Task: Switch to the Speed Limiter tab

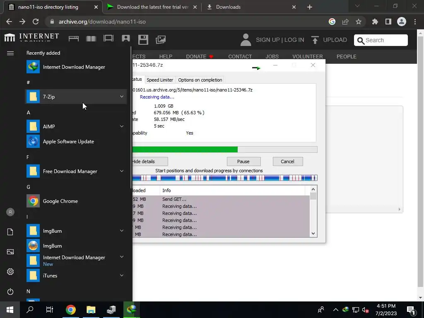Action: [x=160, y=80]
